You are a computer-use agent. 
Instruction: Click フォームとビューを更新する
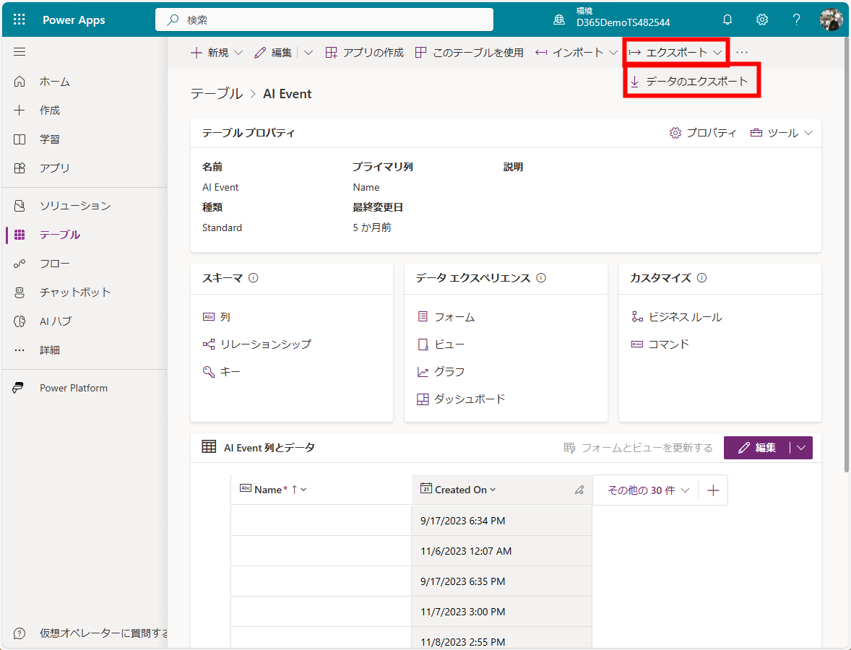(x=639, y=448)
